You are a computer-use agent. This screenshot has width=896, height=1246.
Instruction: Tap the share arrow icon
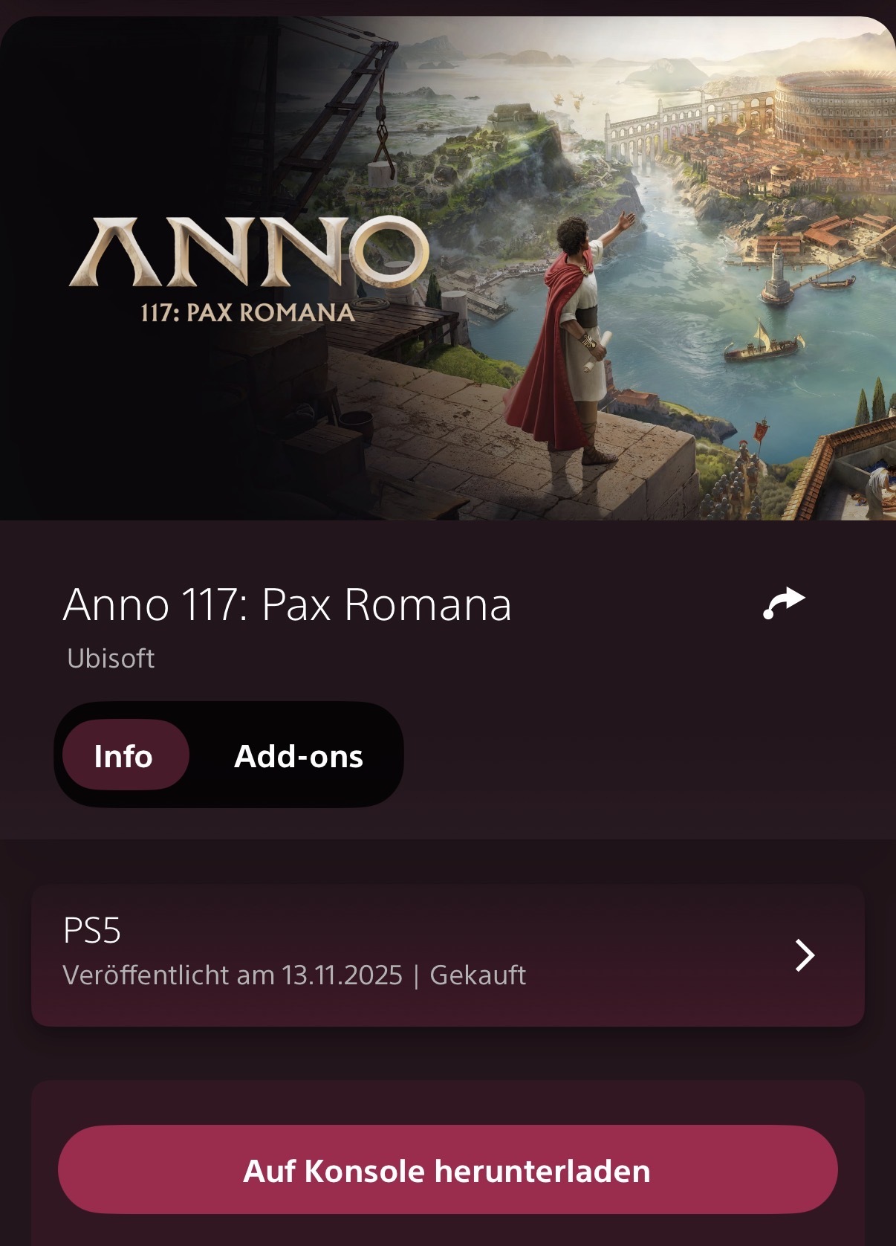pos(784,603)
